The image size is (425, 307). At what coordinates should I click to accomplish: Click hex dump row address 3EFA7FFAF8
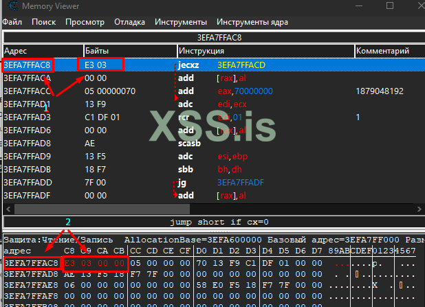click(x=32, y=296)
